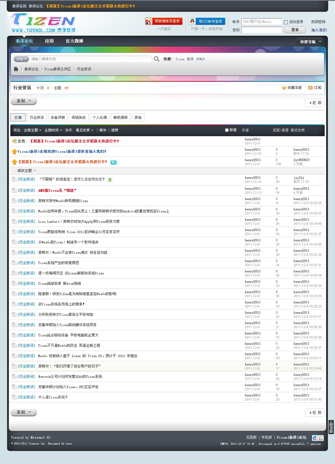Click the magnifier search icon
This screenshot has height=464, width=335.
(x=156, y=59)
